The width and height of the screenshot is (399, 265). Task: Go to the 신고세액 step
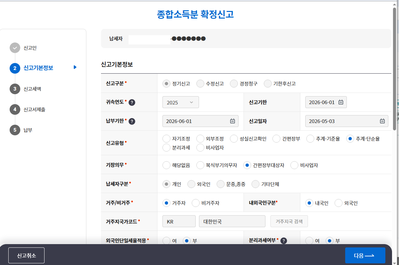33,89
